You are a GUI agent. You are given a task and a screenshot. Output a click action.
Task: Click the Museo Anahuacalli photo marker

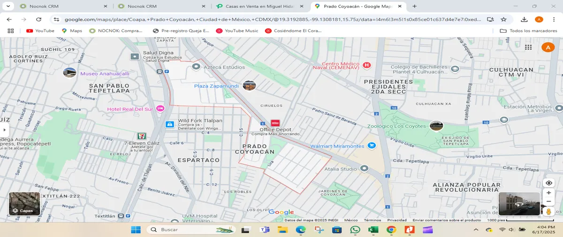(x=70, y=73)
